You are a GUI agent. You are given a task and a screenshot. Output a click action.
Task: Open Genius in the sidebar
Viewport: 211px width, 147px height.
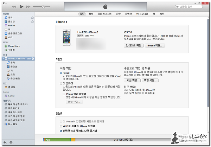tap(9, 96)
